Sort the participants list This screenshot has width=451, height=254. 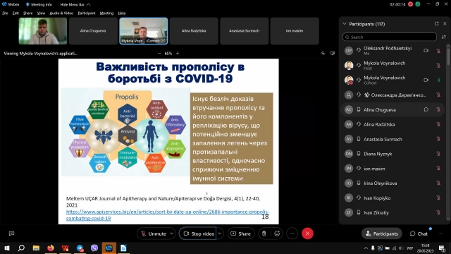point(443,37)
